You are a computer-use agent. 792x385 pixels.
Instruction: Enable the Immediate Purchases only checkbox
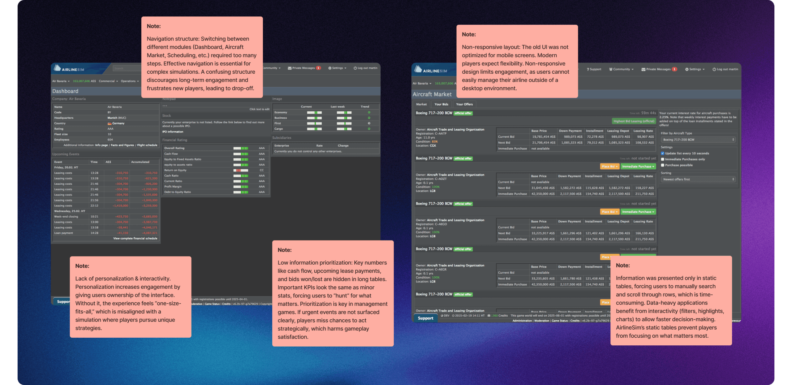(662, 159)
